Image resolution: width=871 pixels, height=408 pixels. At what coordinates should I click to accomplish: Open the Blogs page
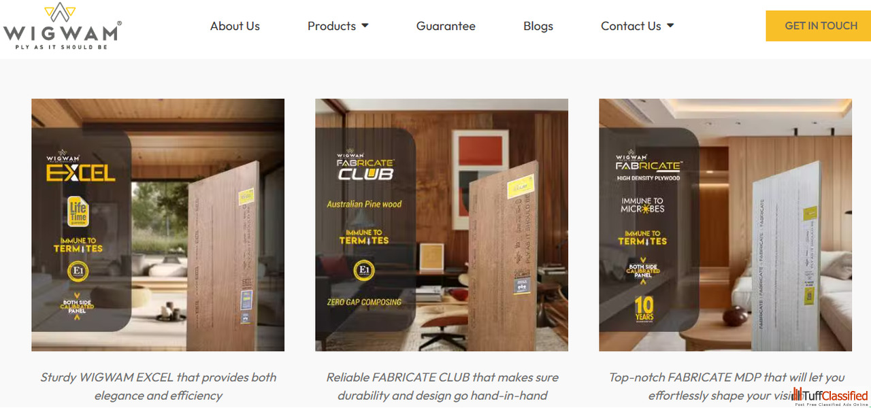538,26
